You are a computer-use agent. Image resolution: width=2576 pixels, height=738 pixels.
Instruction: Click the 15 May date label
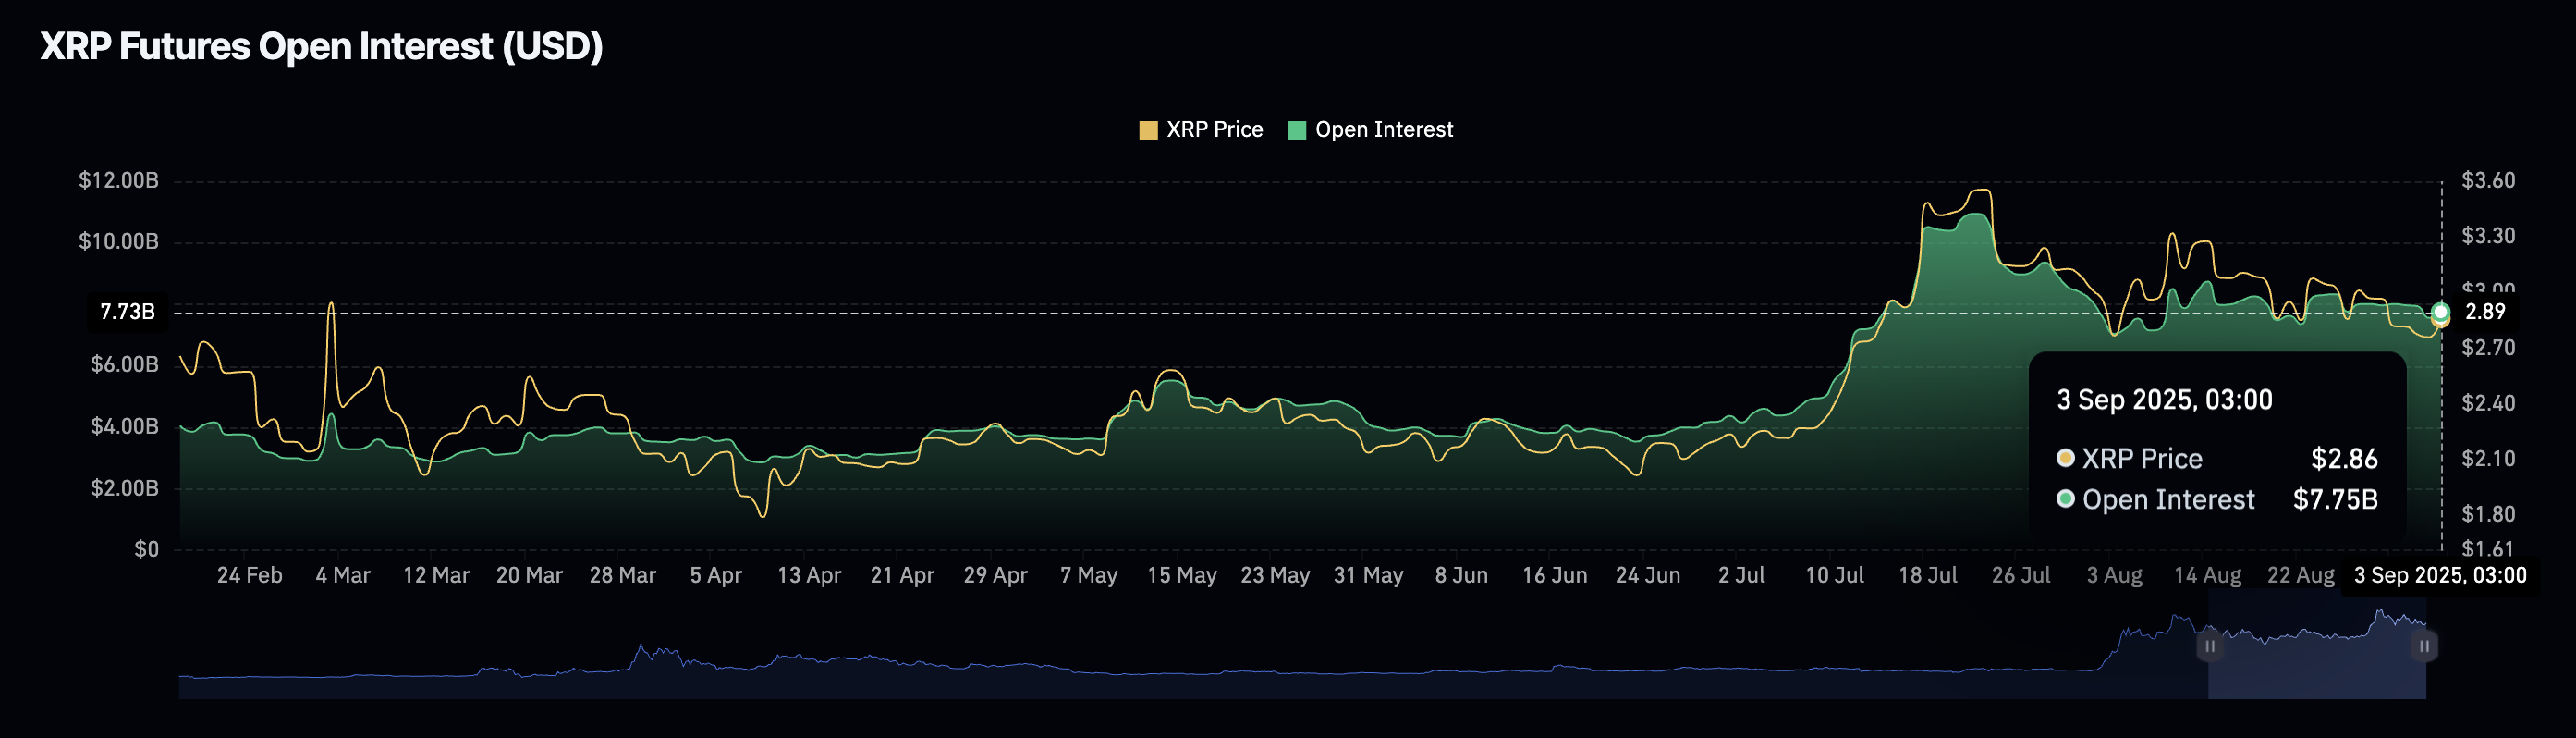click(1182, 576)
